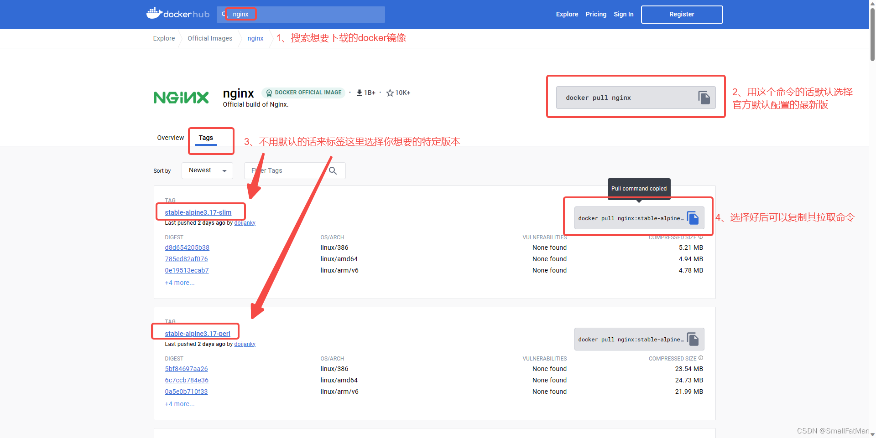
Task: Click info icon beside second Compressed Size
Action: coord(701,358)
